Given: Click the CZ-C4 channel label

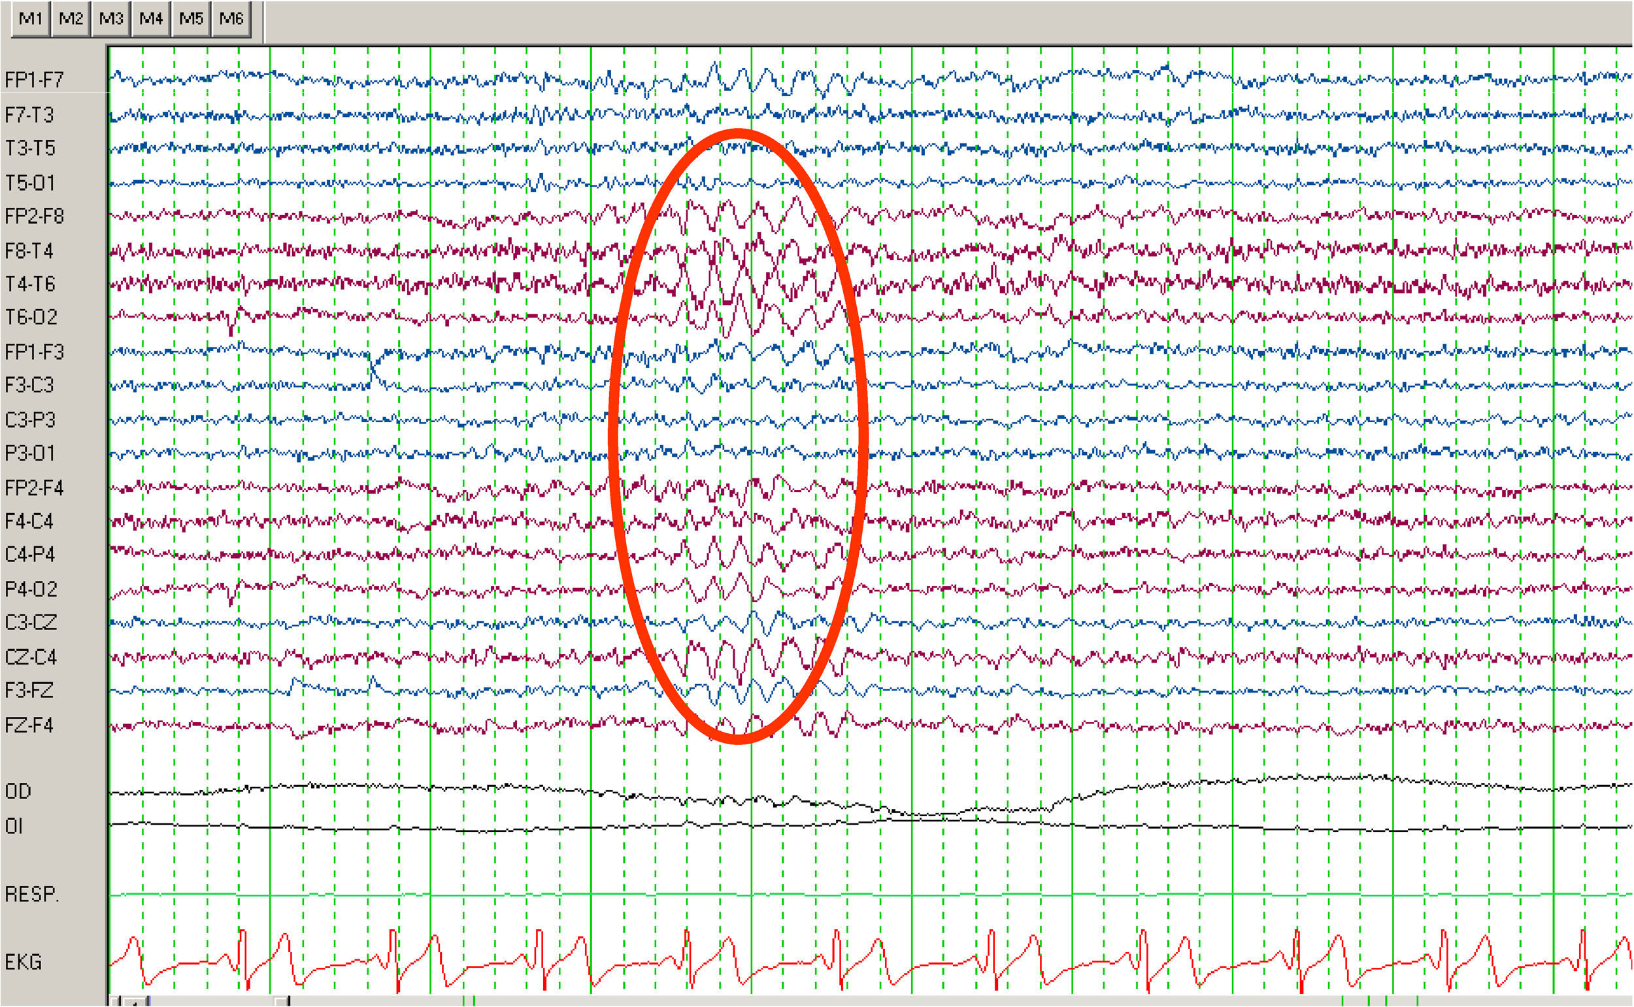Looking at the screenshot, I should pyautogui.click(x=31, y=657).
